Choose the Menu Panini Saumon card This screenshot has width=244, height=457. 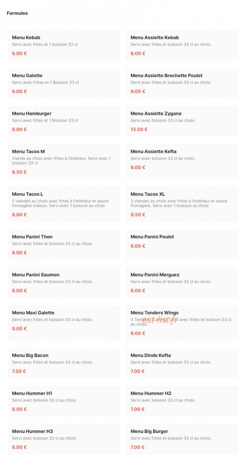pos(64,282)
